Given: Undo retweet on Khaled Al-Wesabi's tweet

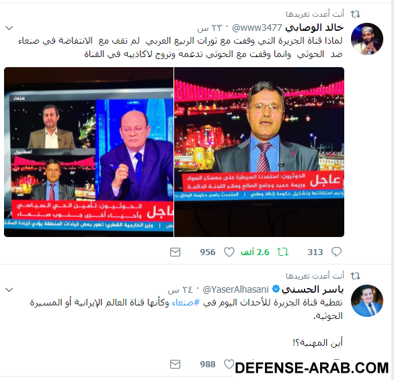Looking at the screenshot, I should click(282, 252).
